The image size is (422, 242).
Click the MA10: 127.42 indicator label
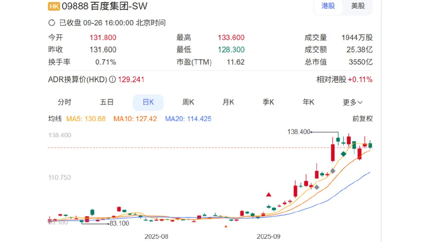click(x=135, y=119)
